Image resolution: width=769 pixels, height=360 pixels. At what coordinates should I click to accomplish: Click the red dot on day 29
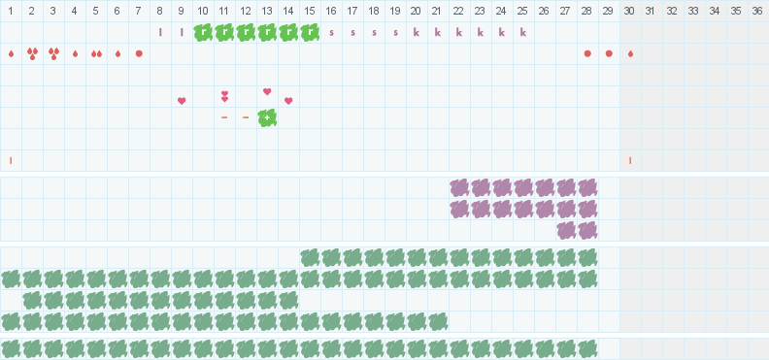click(609, 54)
